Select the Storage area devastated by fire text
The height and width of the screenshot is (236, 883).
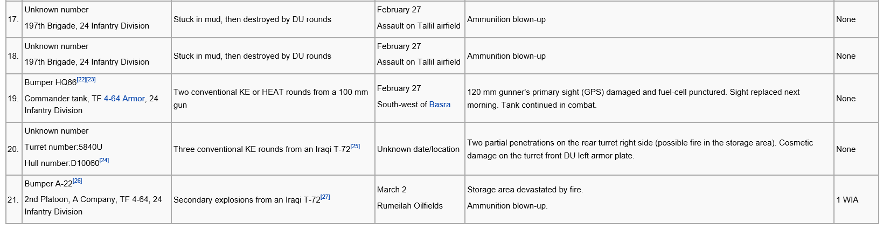[x=525, y=190]
